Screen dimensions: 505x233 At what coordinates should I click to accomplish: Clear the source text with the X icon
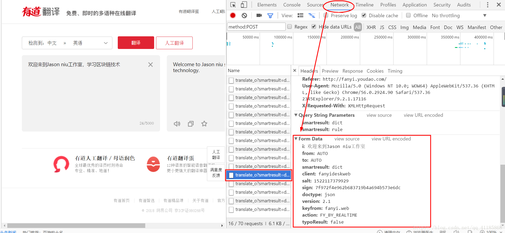point(150,65)
